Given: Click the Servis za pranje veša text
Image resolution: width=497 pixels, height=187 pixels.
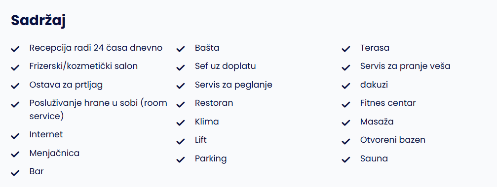Looking at the screenshot, I should [x=405, y=66].
